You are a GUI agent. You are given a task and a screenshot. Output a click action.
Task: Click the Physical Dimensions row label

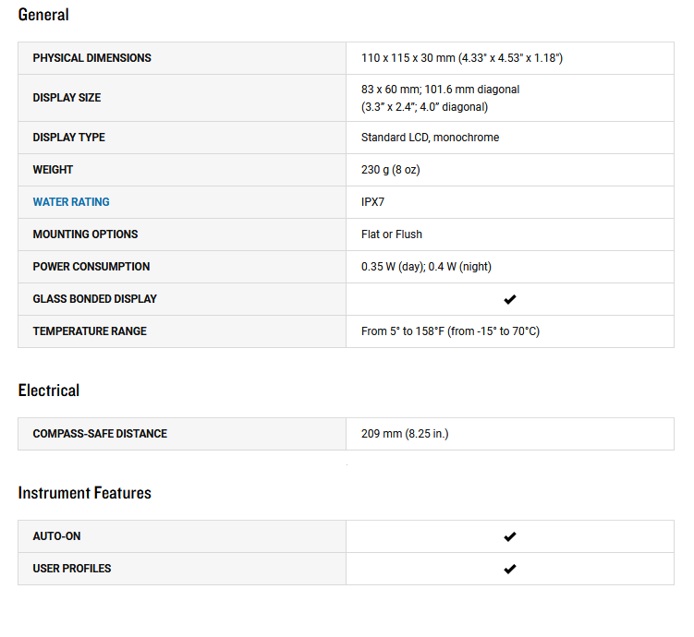[x=91, y=58]
